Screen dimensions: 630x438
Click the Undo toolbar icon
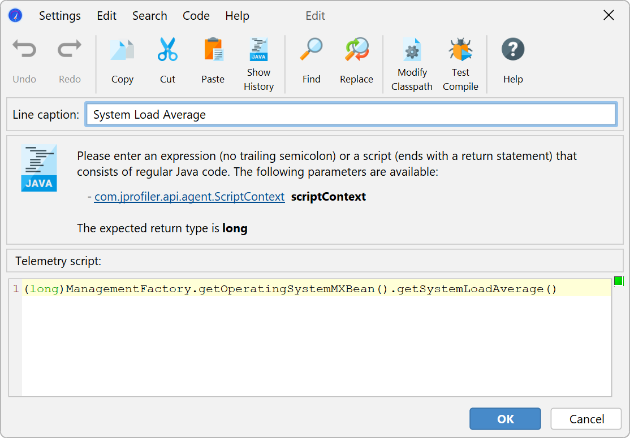(24, 50)
